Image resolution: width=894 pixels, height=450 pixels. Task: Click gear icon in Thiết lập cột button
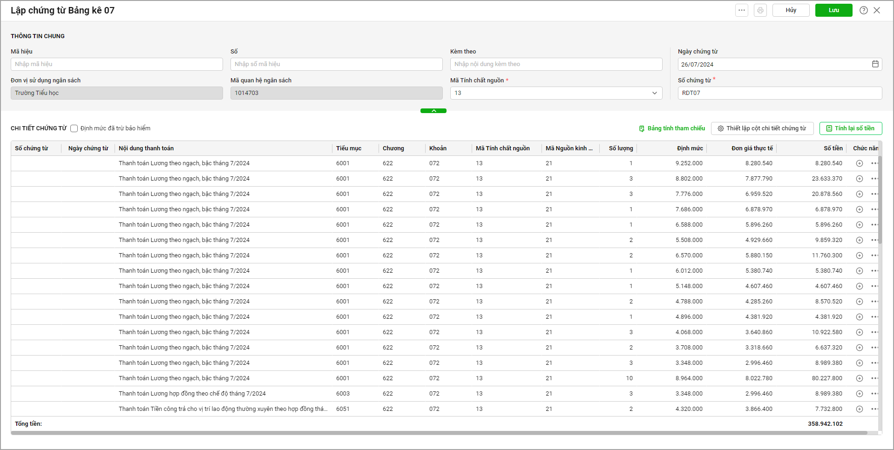click(x=721, y=128)
